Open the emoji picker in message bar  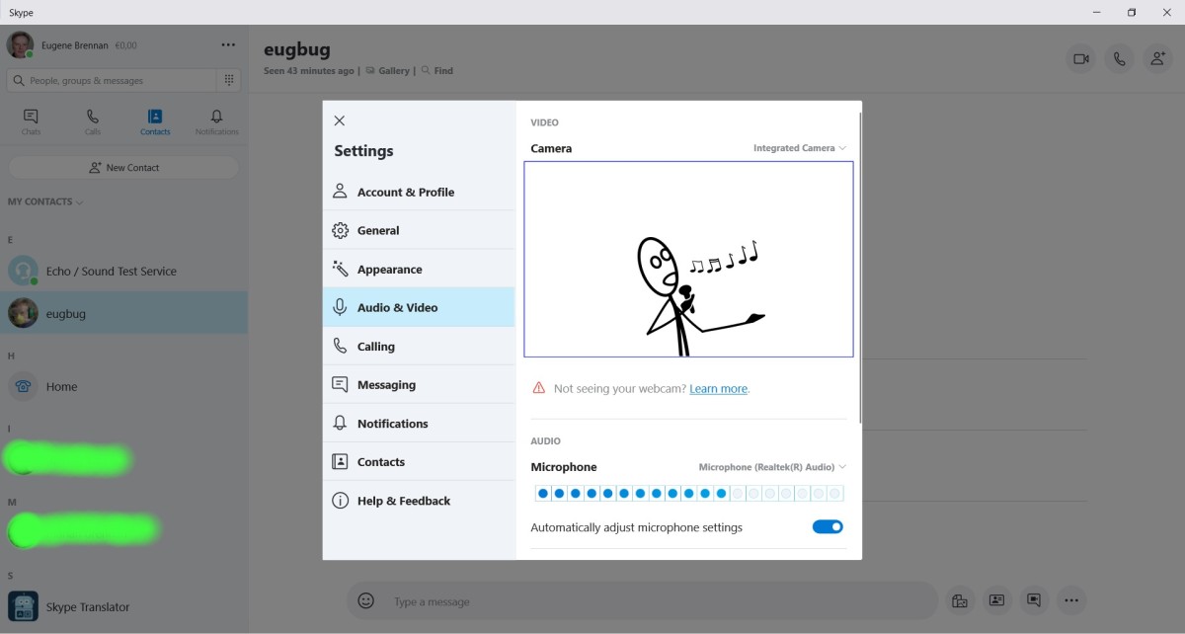(x=365, y=600)
